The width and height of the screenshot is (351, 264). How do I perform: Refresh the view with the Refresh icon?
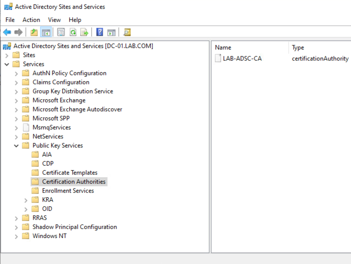[x=73, y=32]
